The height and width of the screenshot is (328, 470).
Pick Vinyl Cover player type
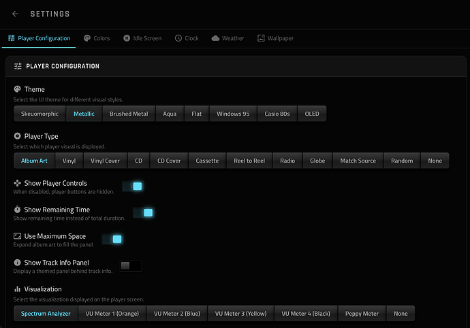pyautogui.click(x=105, y=161)
